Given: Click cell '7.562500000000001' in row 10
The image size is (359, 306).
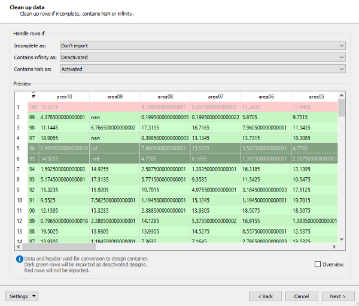Looking at the screenshot, I should click(115, 200).
